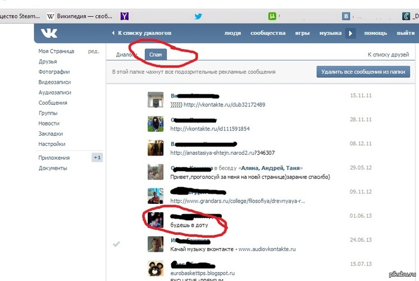Click avatar of 24.06.13 message sender
The height and width of the screenshot is (281, 419).
pos(156,244)
